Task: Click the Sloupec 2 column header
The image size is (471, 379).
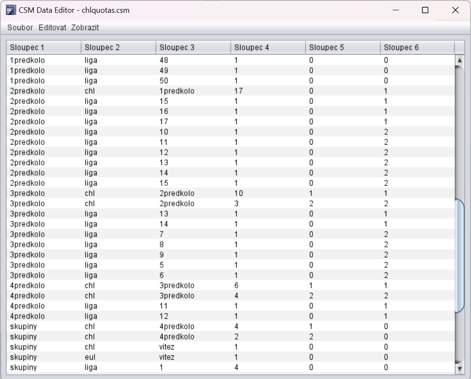Action: tap(118, 47)
